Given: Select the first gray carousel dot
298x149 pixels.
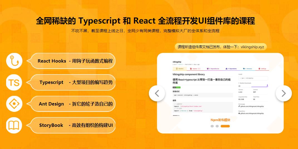Looking at the screenshot, I should [212, 126].
